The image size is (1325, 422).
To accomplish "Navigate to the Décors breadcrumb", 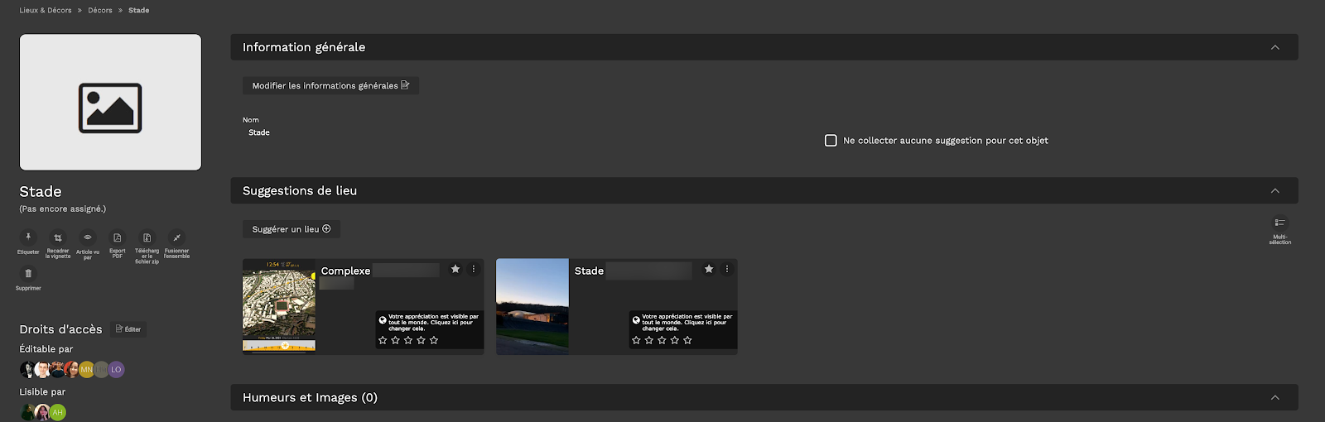I will 100,10.
